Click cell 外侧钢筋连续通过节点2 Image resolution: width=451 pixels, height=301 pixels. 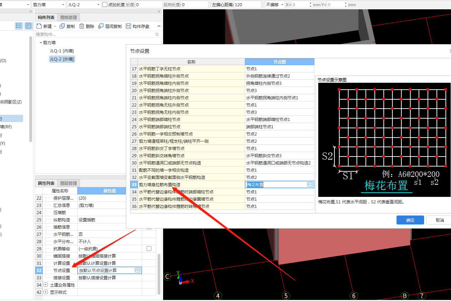[x=280, y=76]
